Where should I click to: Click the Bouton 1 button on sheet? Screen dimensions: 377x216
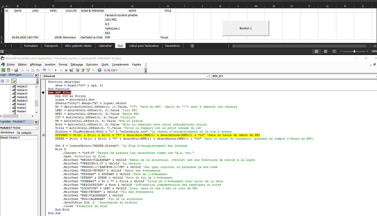[x=246, y=28]
